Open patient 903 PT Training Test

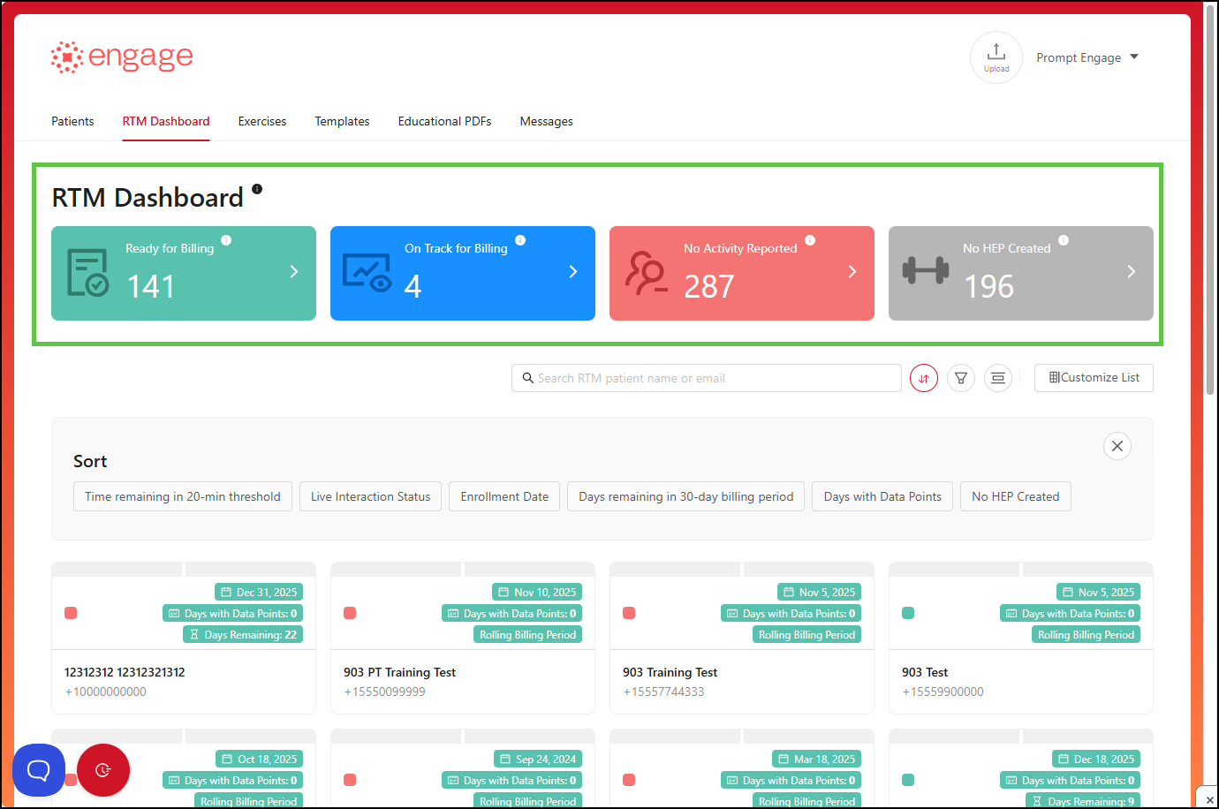coord(399,672)
